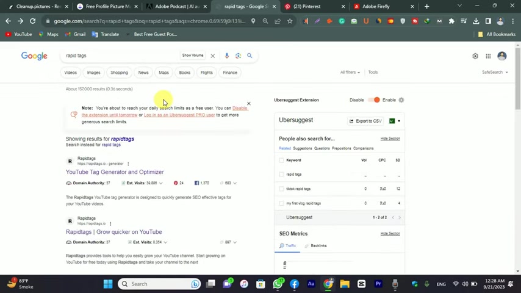Viewport: 521px width, 293px height.
Task: Open Google quick settings gear
Action: coord(475,56)
